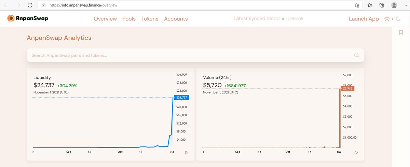
Task: Click the Sep label on Liquidity chart
Action: click(69, 152)
